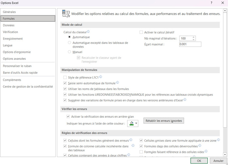The height and width of the screenshot is (165, 228).
Task: Open the Données options category
Action: click(9, 25)
